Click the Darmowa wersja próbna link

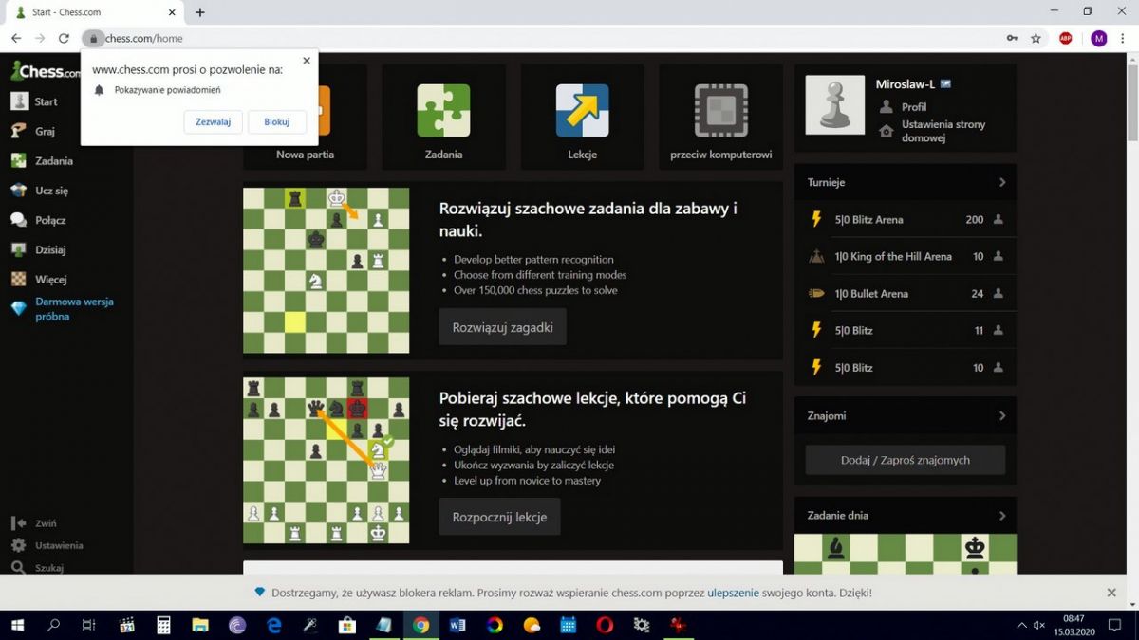coord(74,309)
